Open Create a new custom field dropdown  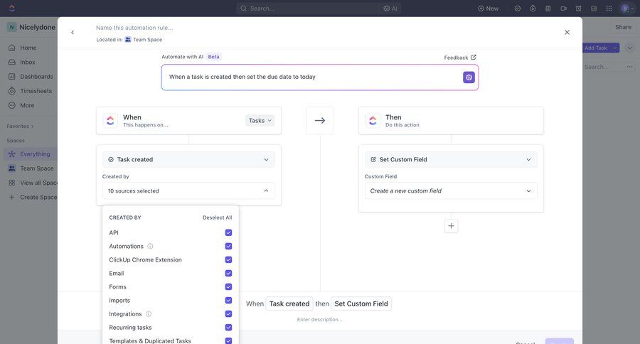click(x=451, y=191)
